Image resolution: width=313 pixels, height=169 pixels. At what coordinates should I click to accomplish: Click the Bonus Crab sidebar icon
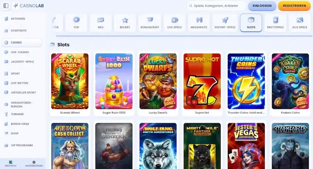(x=6, y=124)
